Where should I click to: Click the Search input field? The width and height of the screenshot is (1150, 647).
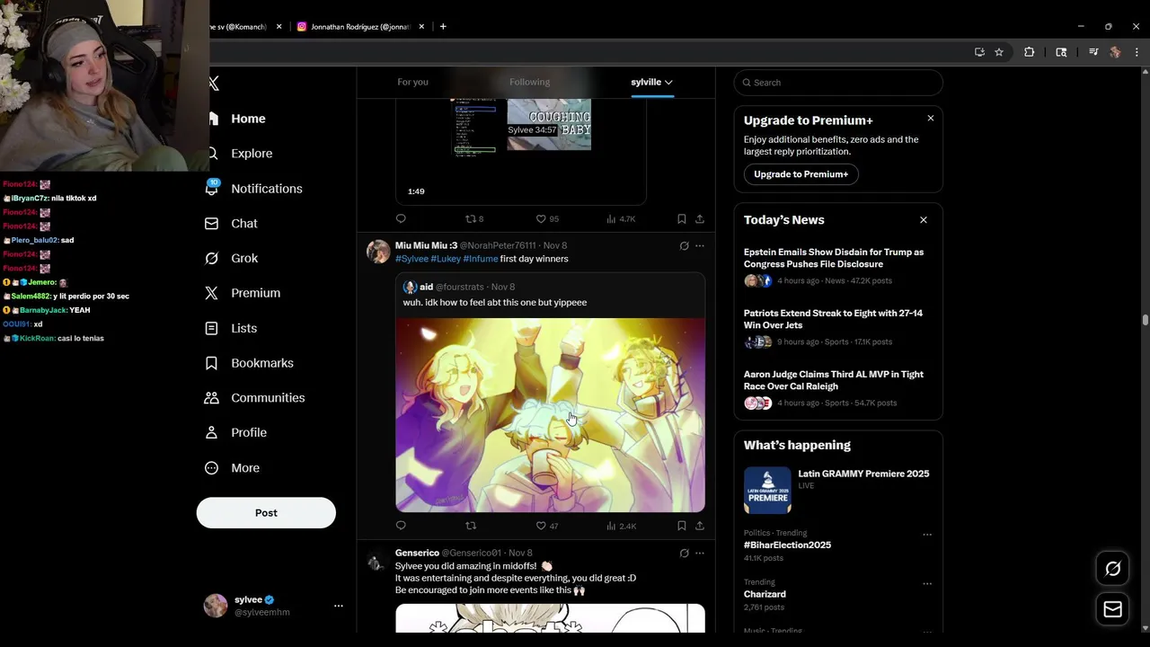coord(838,83)
